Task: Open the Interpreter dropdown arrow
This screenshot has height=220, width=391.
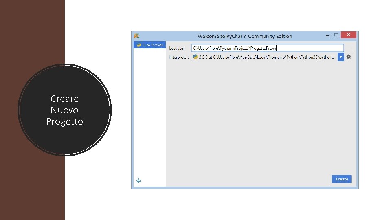Action: tap(340, 57)
